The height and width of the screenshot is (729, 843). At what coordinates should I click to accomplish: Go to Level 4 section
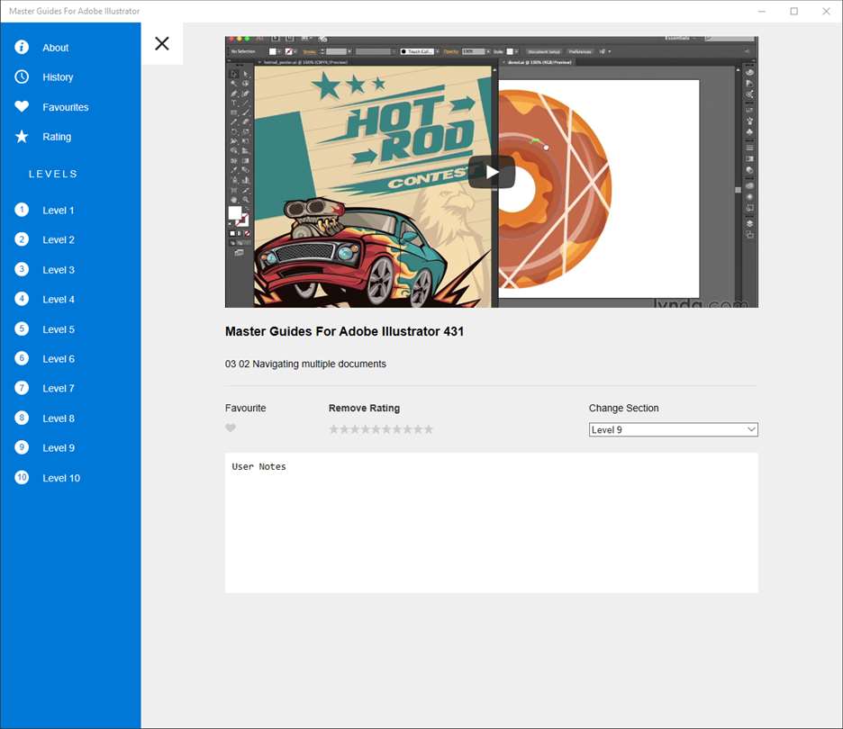[x=70, y=299]
